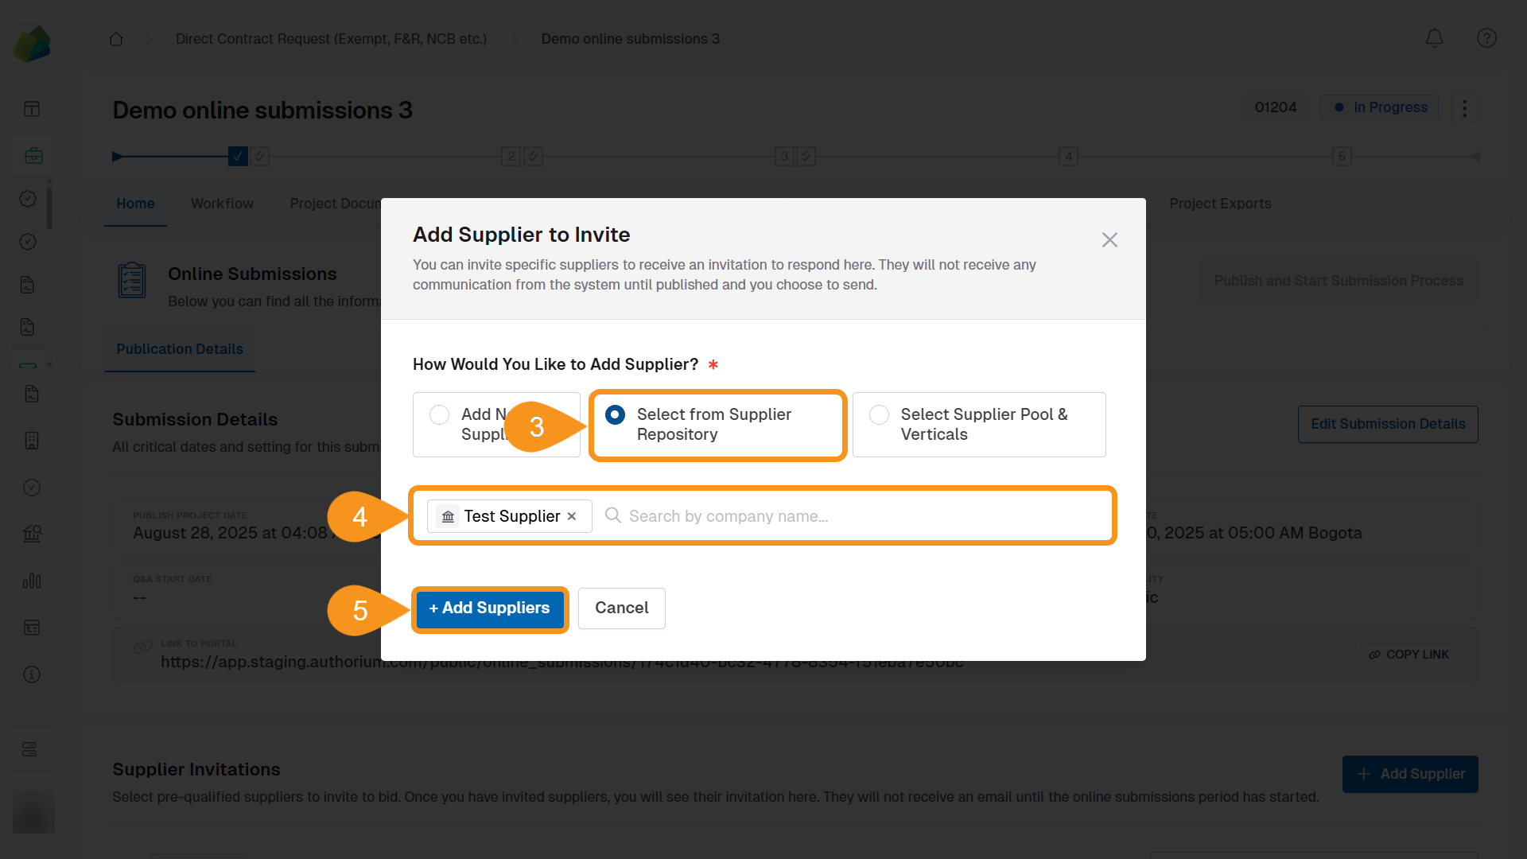Close the Add Supplier to Invite dialog

coord(1109,240)
